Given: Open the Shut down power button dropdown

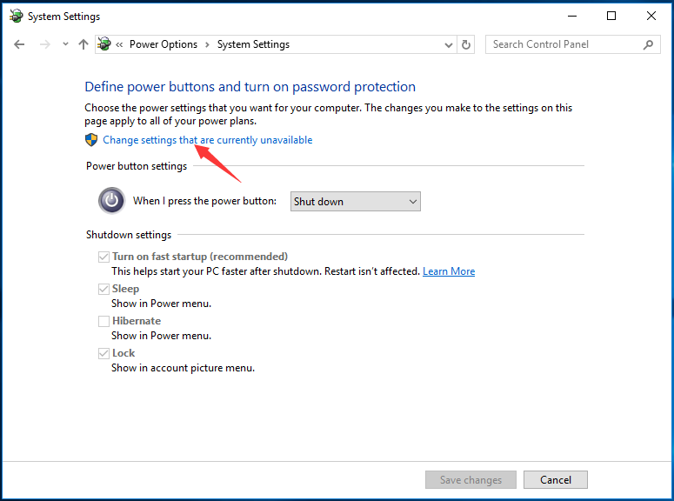Looking at the screenshot, I should tap(356, 201).
